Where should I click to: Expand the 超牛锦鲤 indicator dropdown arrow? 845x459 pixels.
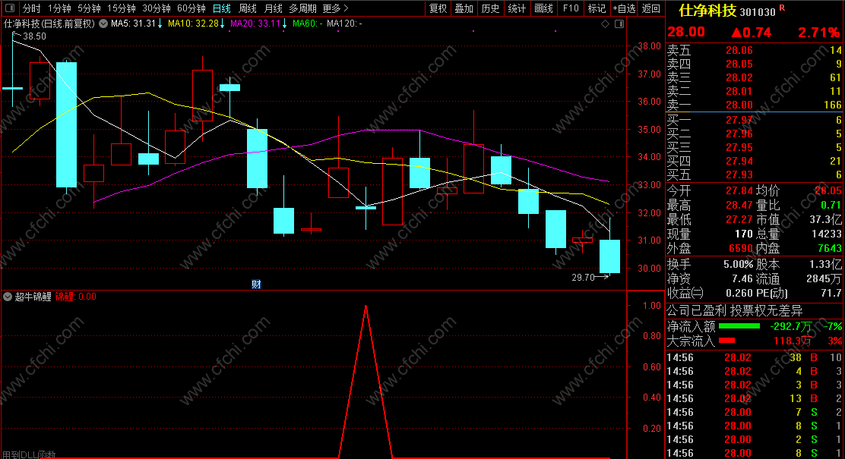pos(8,297)
